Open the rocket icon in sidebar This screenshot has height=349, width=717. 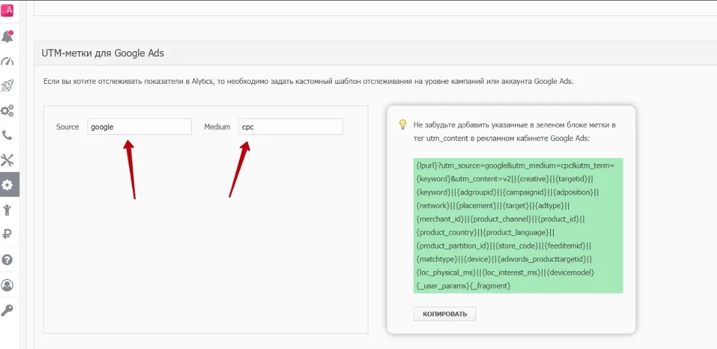pos(7,86)
